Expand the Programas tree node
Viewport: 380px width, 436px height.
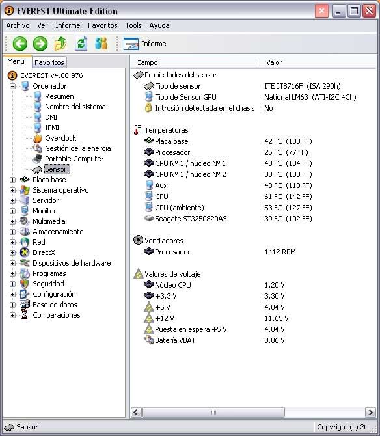pyautogui.click(x=12, y=273)
